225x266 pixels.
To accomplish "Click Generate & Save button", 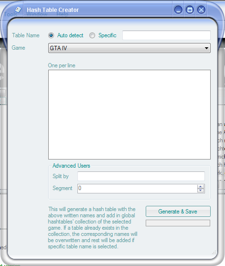I will [x=178, y=212].
